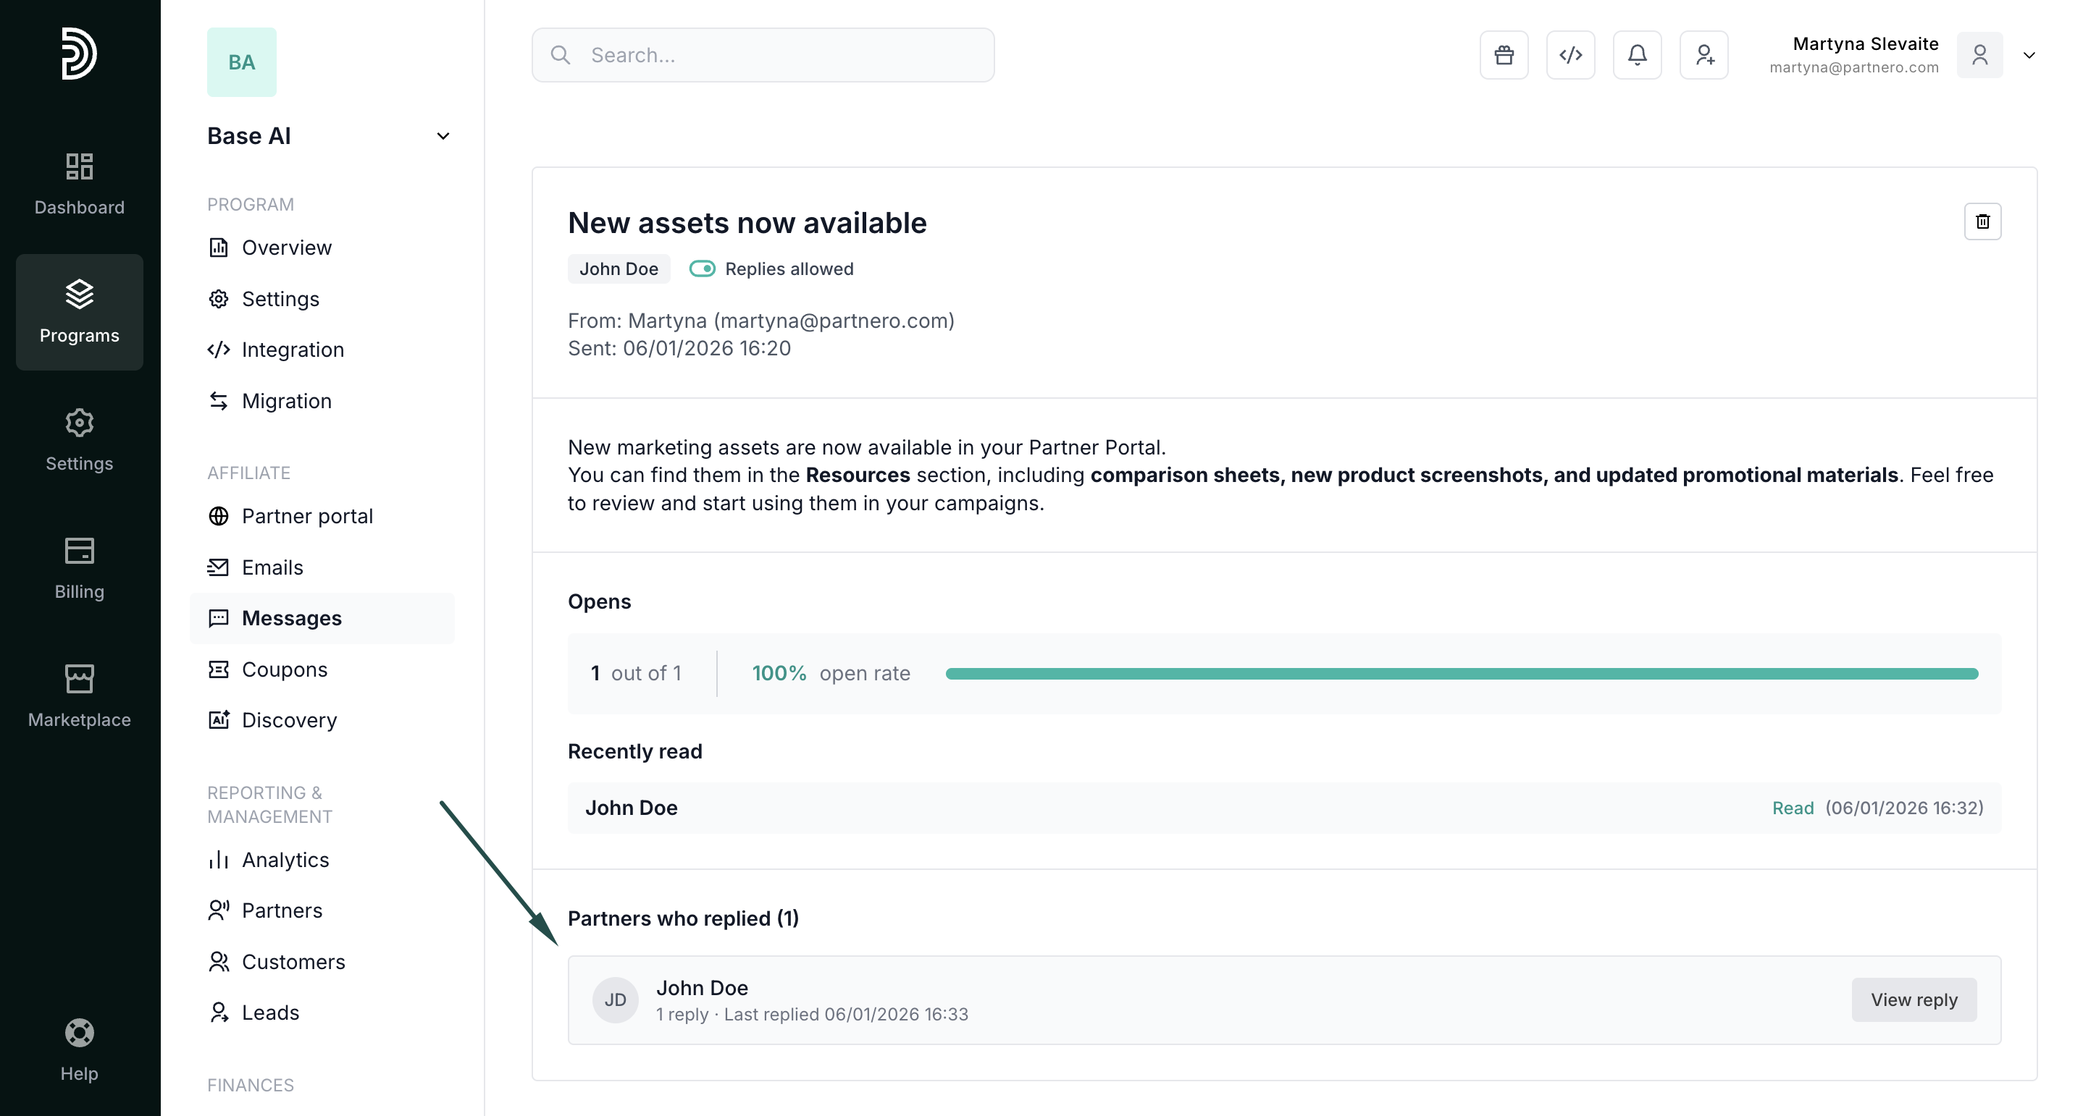Select Analytics in the sidebar
2083x1116 pixels.
click(285, 860)
